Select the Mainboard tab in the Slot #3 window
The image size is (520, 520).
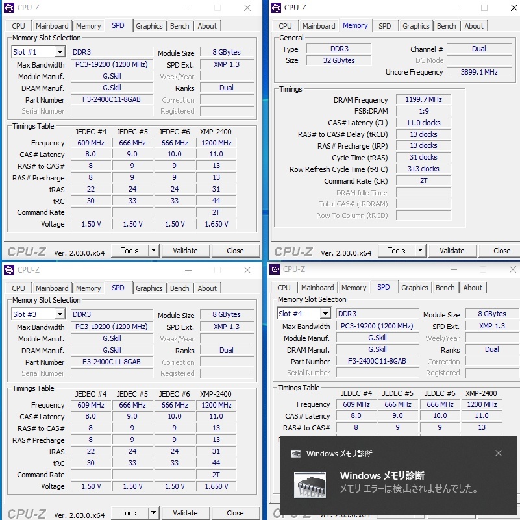pyautogui.click(x=52, y=288)
